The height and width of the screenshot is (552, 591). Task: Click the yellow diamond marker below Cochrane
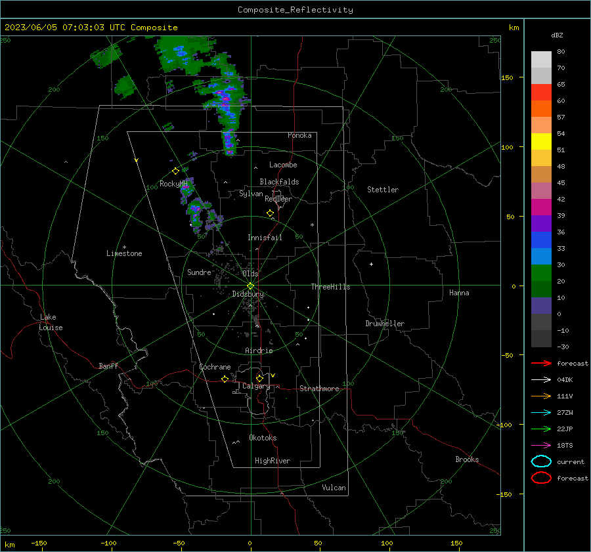[225, 379]
